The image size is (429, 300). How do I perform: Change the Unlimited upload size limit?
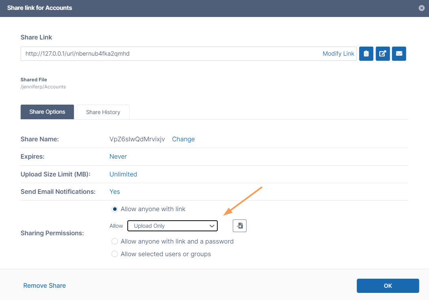pyautogui.click(x=123, y=174)
